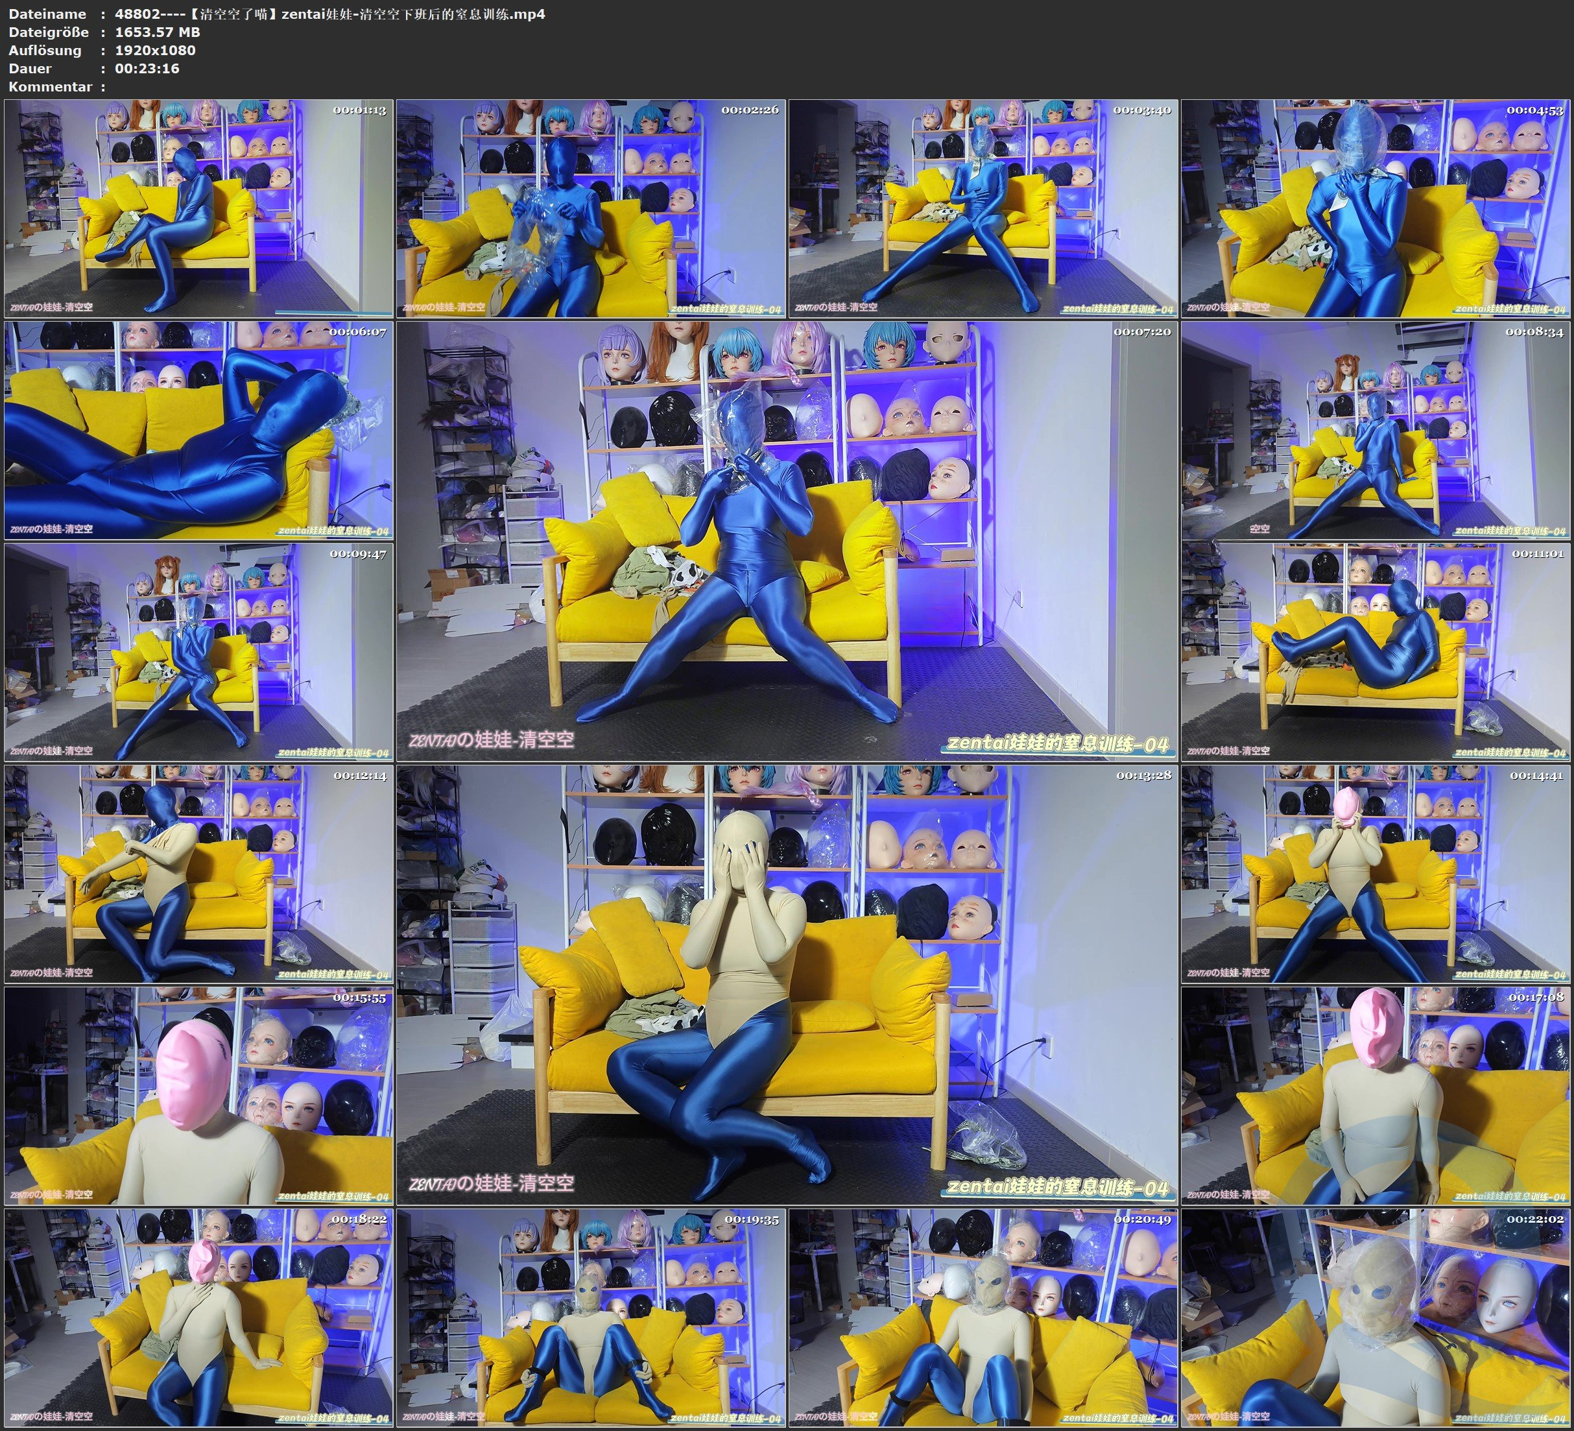Select the large 00:13:28 preview frame
The width and height of the screenshot is (1574, 1431).
pos(786,984)
